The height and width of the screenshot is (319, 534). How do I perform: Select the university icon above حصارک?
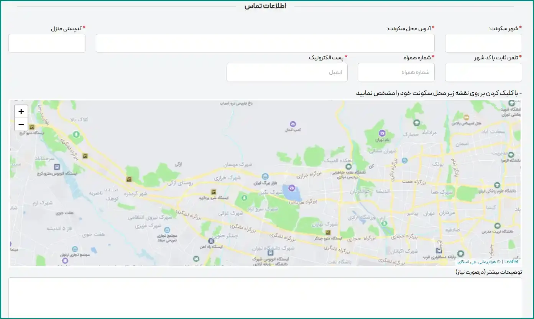click(416, 123)
